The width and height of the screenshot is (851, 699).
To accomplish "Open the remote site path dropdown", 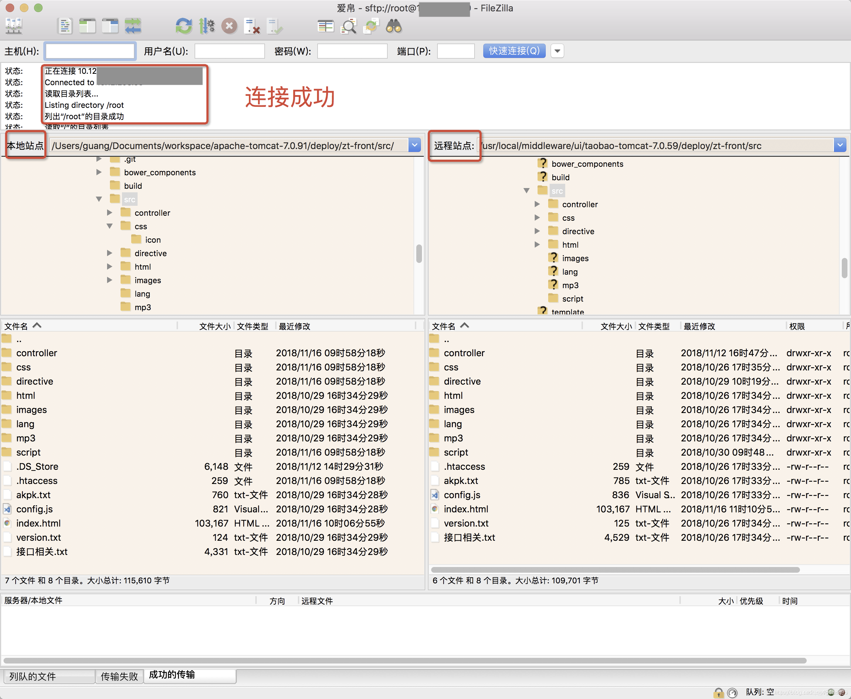I will [x=840, y=145].
